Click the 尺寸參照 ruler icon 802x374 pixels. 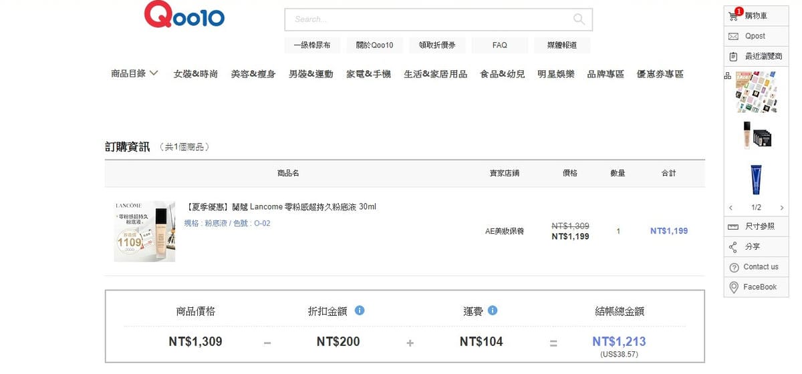(x=733, y=226)
